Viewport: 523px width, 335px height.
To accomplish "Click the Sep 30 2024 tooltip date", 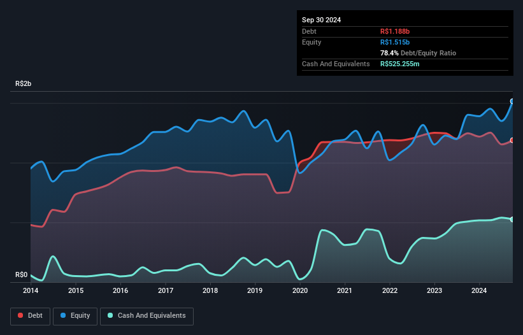I will tap(321, 20).
